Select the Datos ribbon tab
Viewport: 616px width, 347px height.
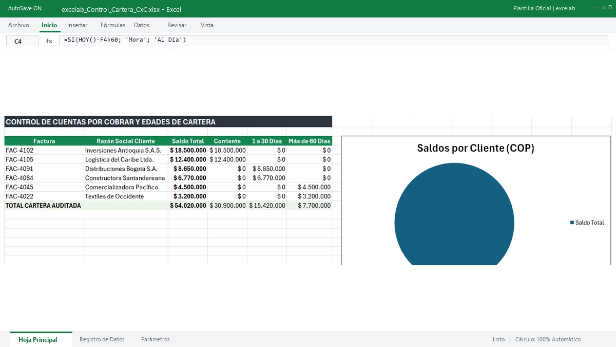[142, 25]
